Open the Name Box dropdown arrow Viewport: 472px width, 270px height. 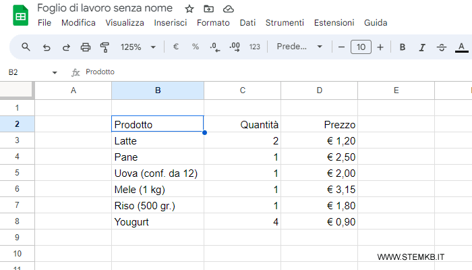[x=55, y=72]
